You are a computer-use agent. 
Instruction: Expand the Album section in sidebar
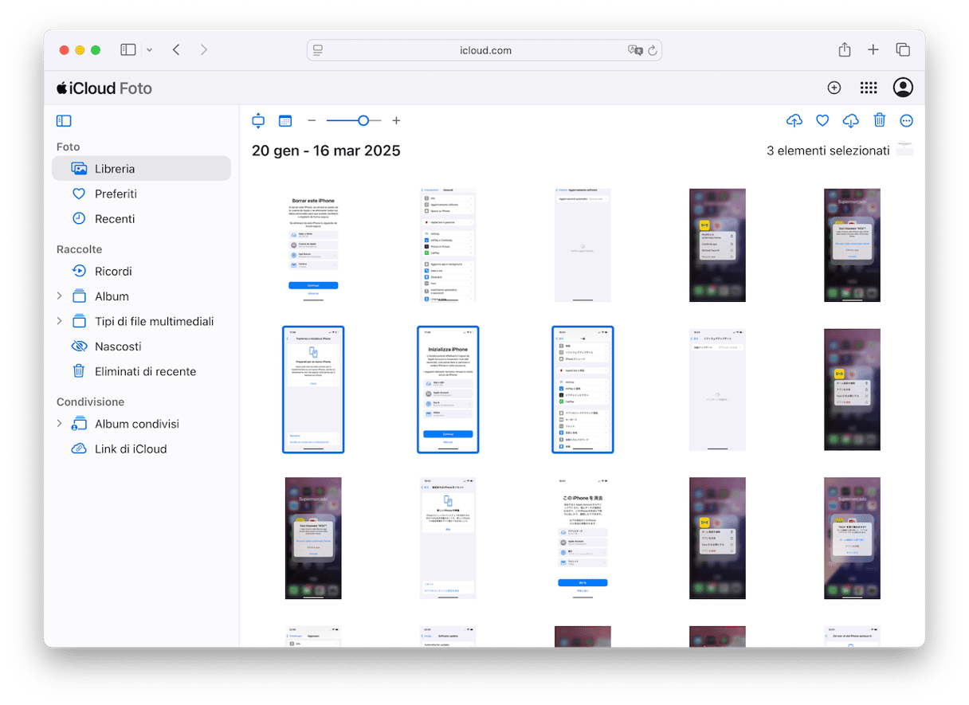(x=59, y=296)
